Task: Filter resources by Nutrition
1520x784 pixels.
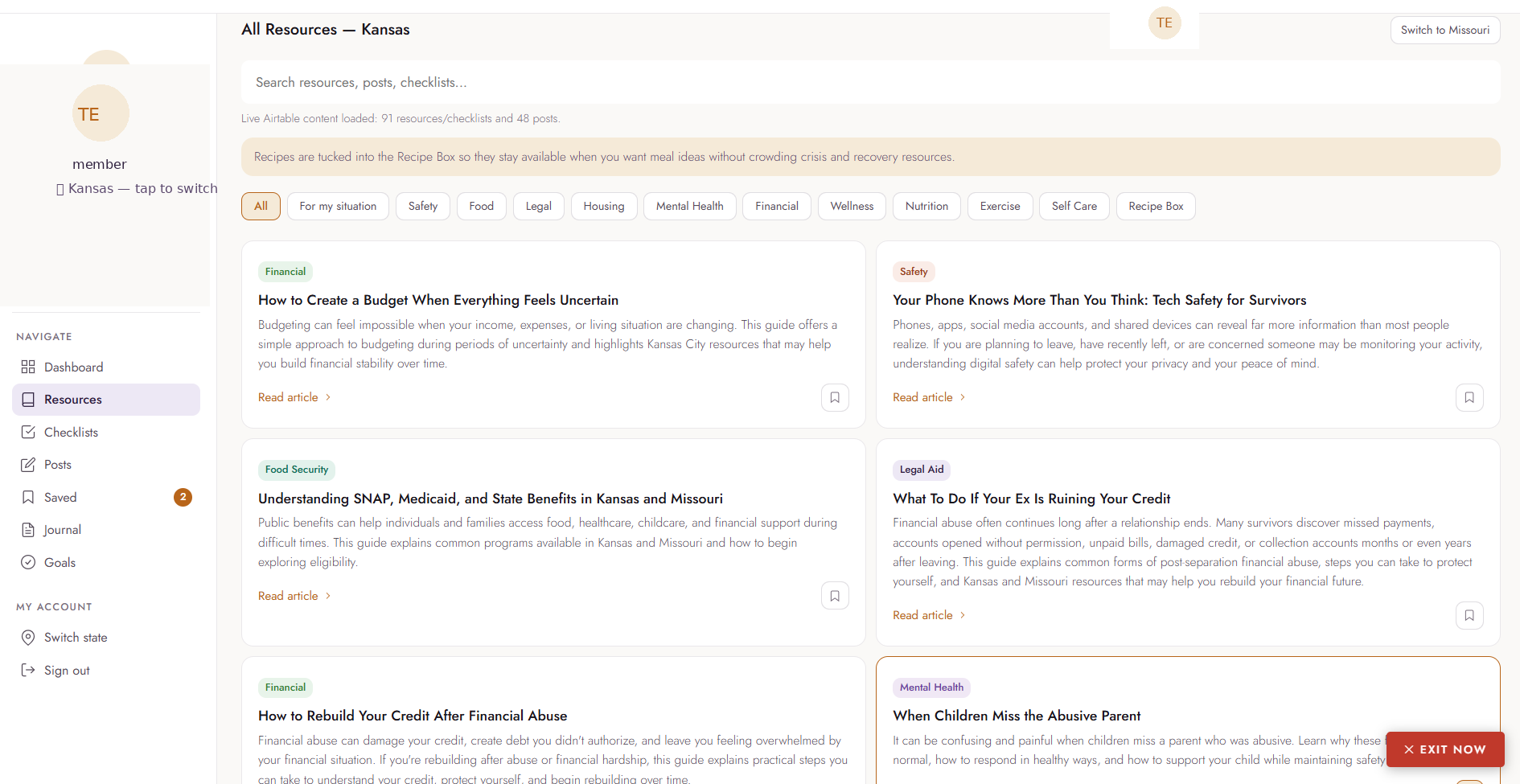Action: [926, 206]
